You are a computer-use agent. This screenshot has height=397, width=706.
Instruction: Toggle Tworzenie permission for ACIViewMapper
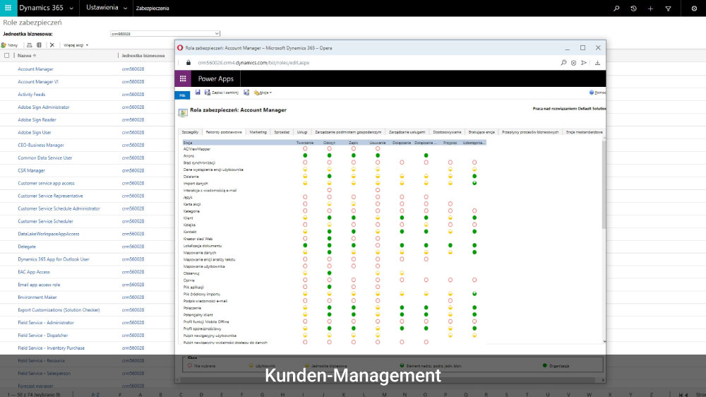[305, 149]
